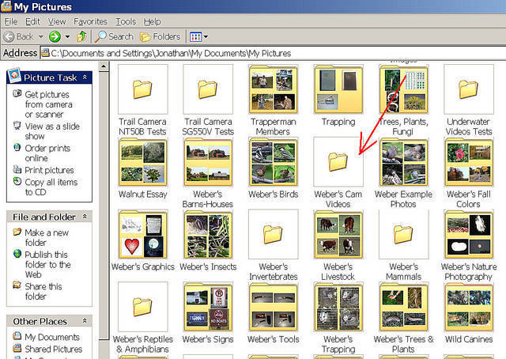
Task: Go back with the Back button
Action: (x=19, y=36)
